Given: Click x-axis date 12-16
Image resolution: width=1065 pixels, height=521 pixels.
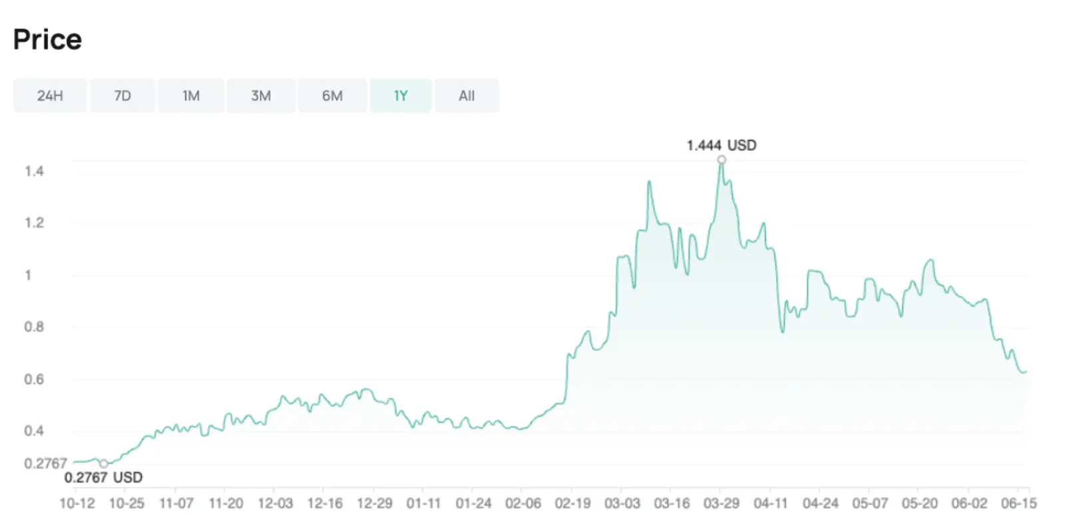Looking at the screenshot, I should [325, 504].
